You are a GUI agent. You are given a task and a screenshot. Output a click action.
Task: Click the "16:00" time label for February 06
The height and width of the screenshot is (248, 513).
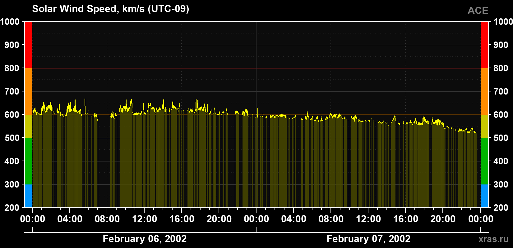click(x=182, y=219)
